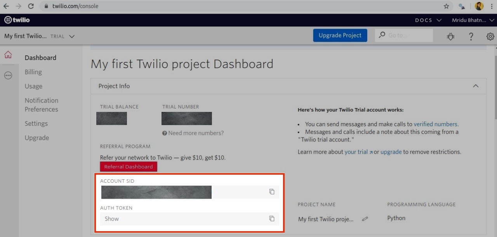Click the Need more numbers? link
Image resolution: width=497 pixels, height=237 pixels.
[x=196, y=133]
